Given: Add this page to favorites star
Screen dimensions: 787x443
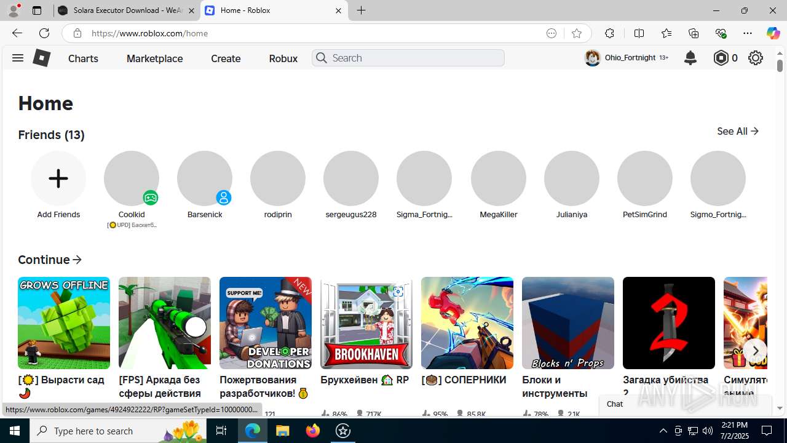Looking at the screenshot, I should (x=576, y=33).
